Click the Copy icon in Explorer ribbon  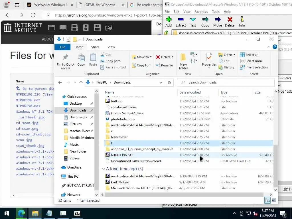pyautogui.click(x=81, y=60)
